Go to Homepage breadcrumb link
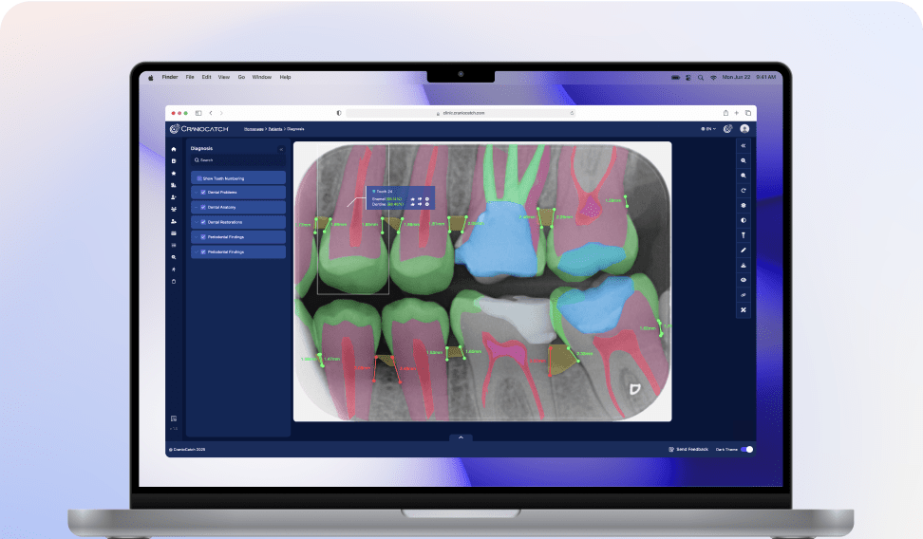Viewport: 923px width, 539px height. 254,129
